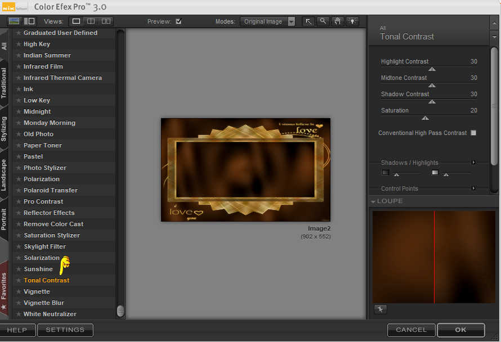This screenshot has height=342, width=501.
Task: Toggle the Preview checkbox
Action: [x=178, y=21]
